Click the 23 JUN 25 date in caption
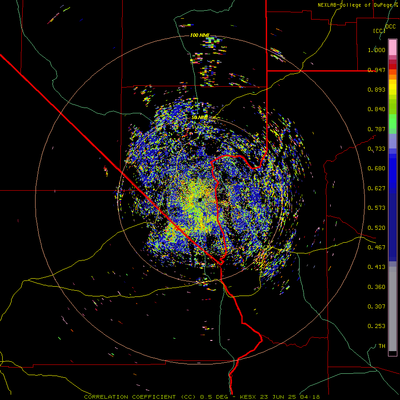Viewport: 400px width, 400px height. (278, 397)
